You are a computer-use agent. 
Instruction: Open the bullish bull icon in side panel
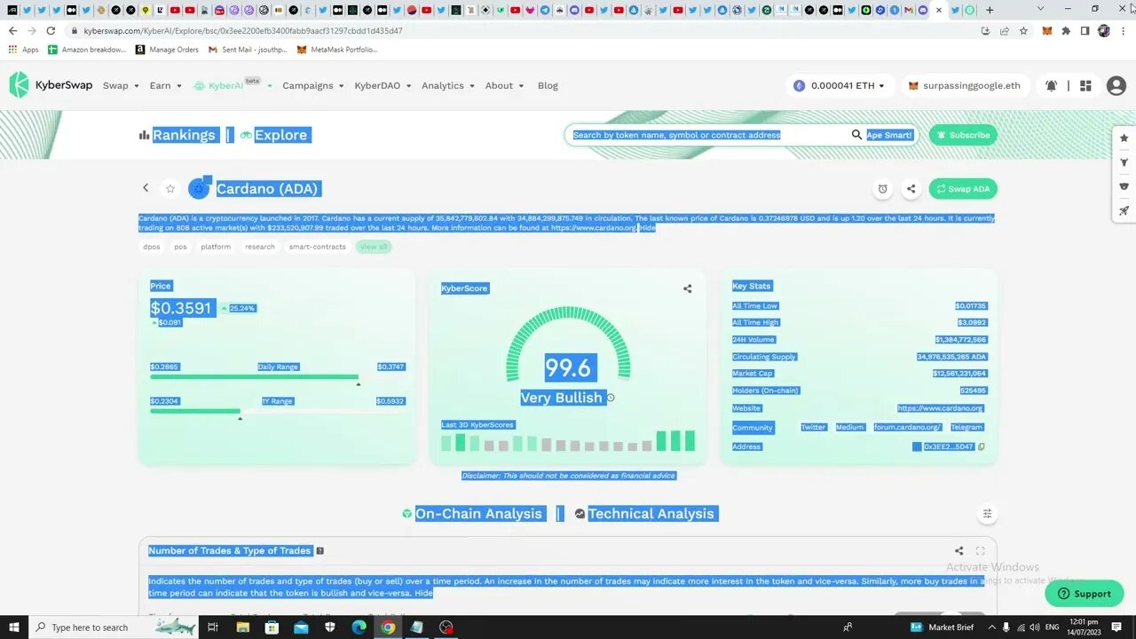point(1124,162)
